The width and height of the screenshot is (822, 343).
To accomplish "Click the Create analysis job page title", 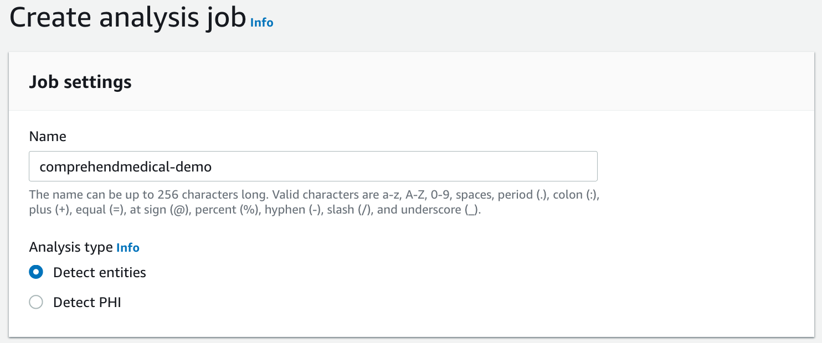I will click(127, 19).
